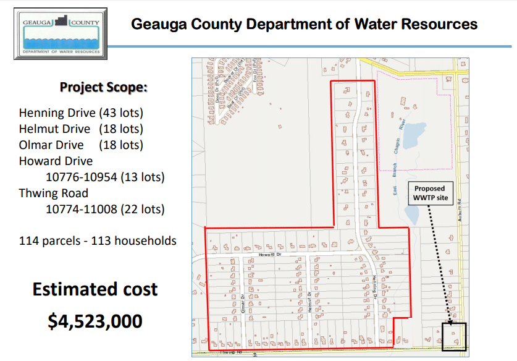Viewport: 517px width, 361px height.
Task: Click the blue pond near the WWTP label
Action: point(410,214)
